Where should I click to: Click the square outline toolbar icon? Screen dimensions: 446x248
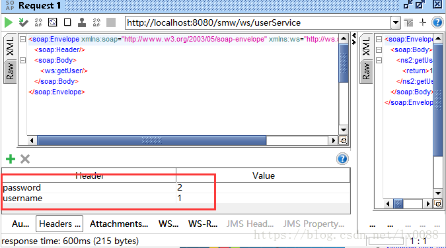tap(67, 22)
